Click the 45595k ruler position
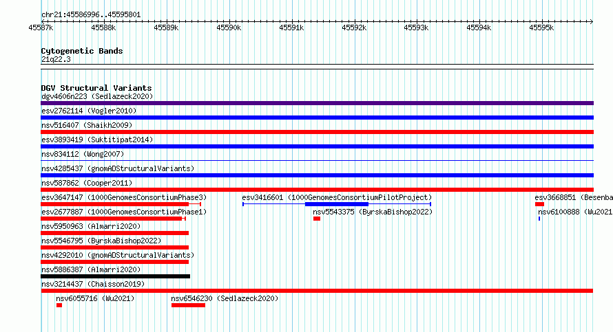This screenshot has width=613, height=332. (x=541, y=27)
